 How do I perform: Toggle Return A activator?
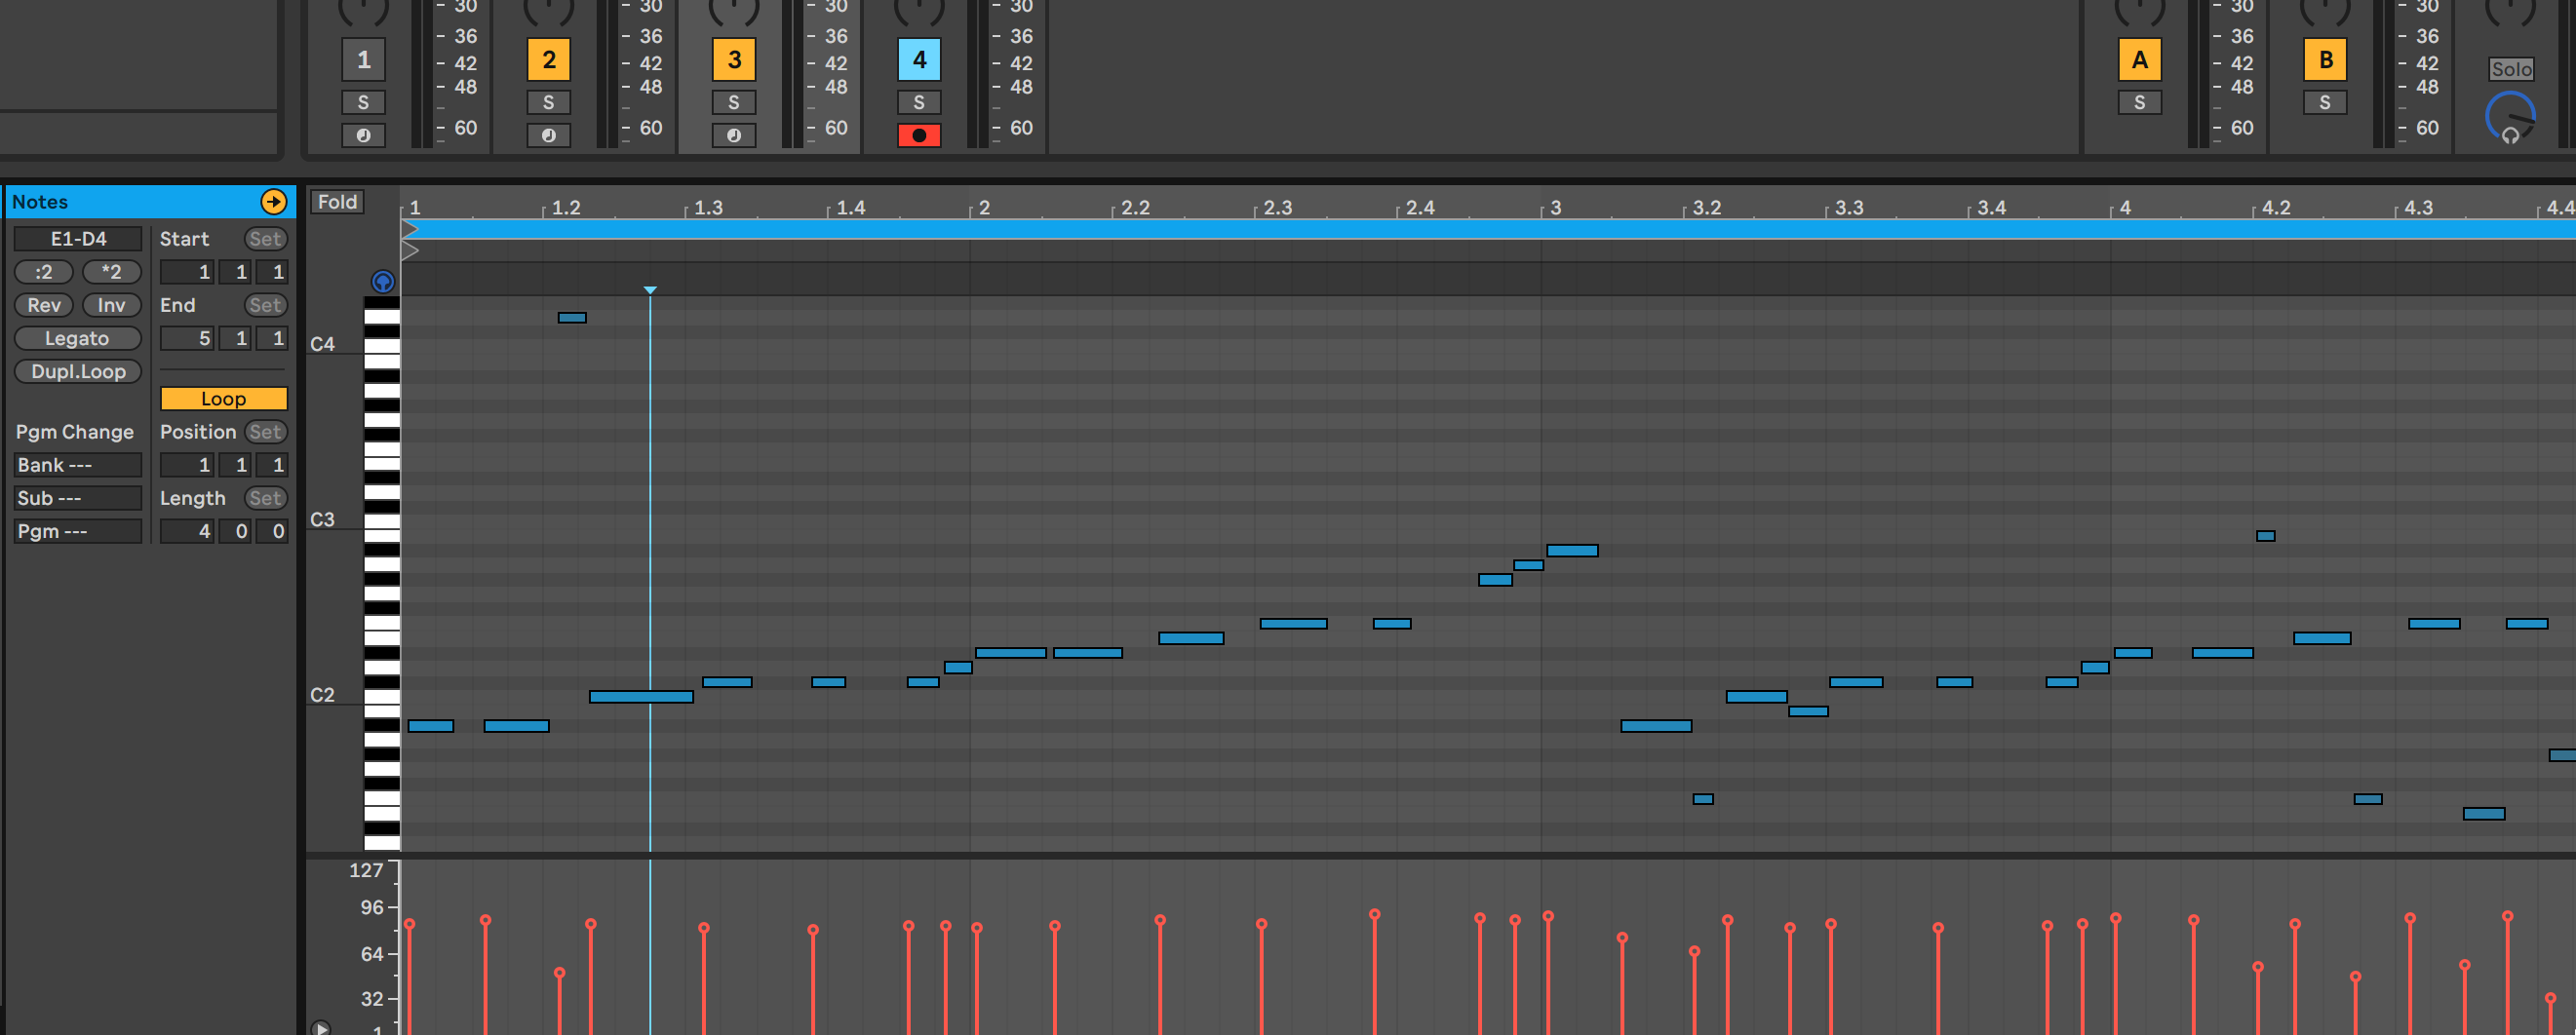tap(2139, 59)
